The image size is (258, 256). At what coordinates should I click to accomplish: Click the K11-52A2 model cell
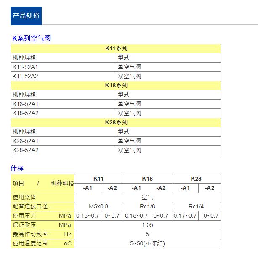tap(64, 76)
